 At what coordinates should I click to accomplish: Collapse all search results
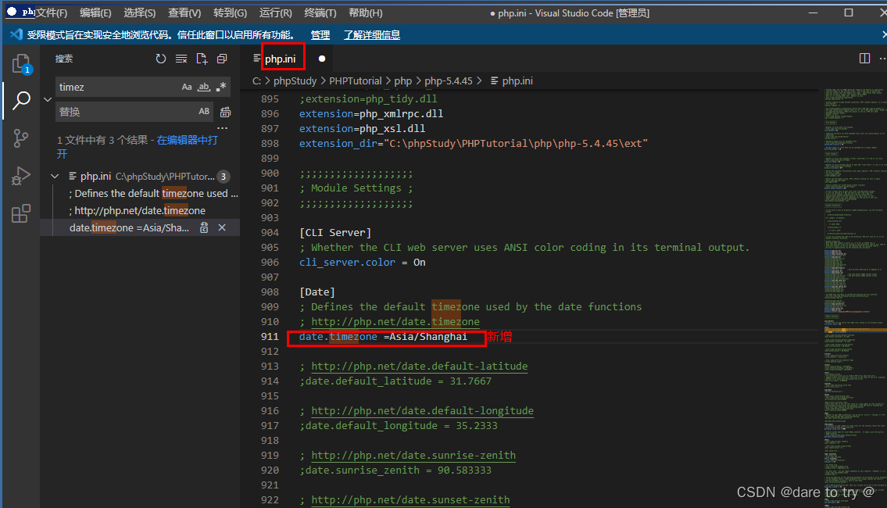point(222,59)
